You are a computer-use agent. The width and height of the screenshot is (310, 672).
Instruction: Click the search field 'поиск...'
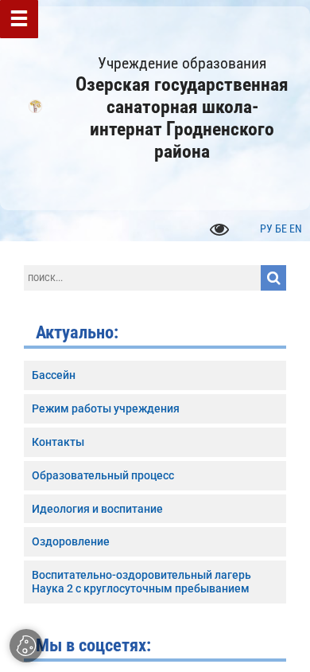click(x=142, y=278)
